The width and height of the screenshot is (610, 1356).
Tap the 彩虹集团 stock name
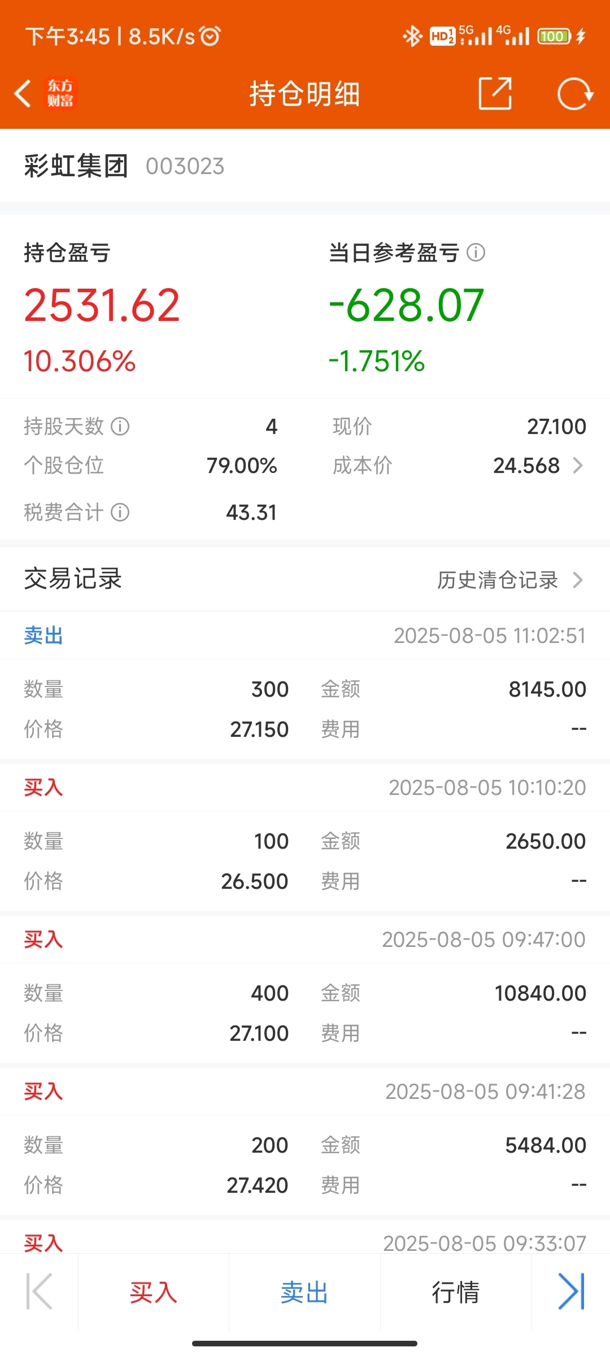(76, 166)
